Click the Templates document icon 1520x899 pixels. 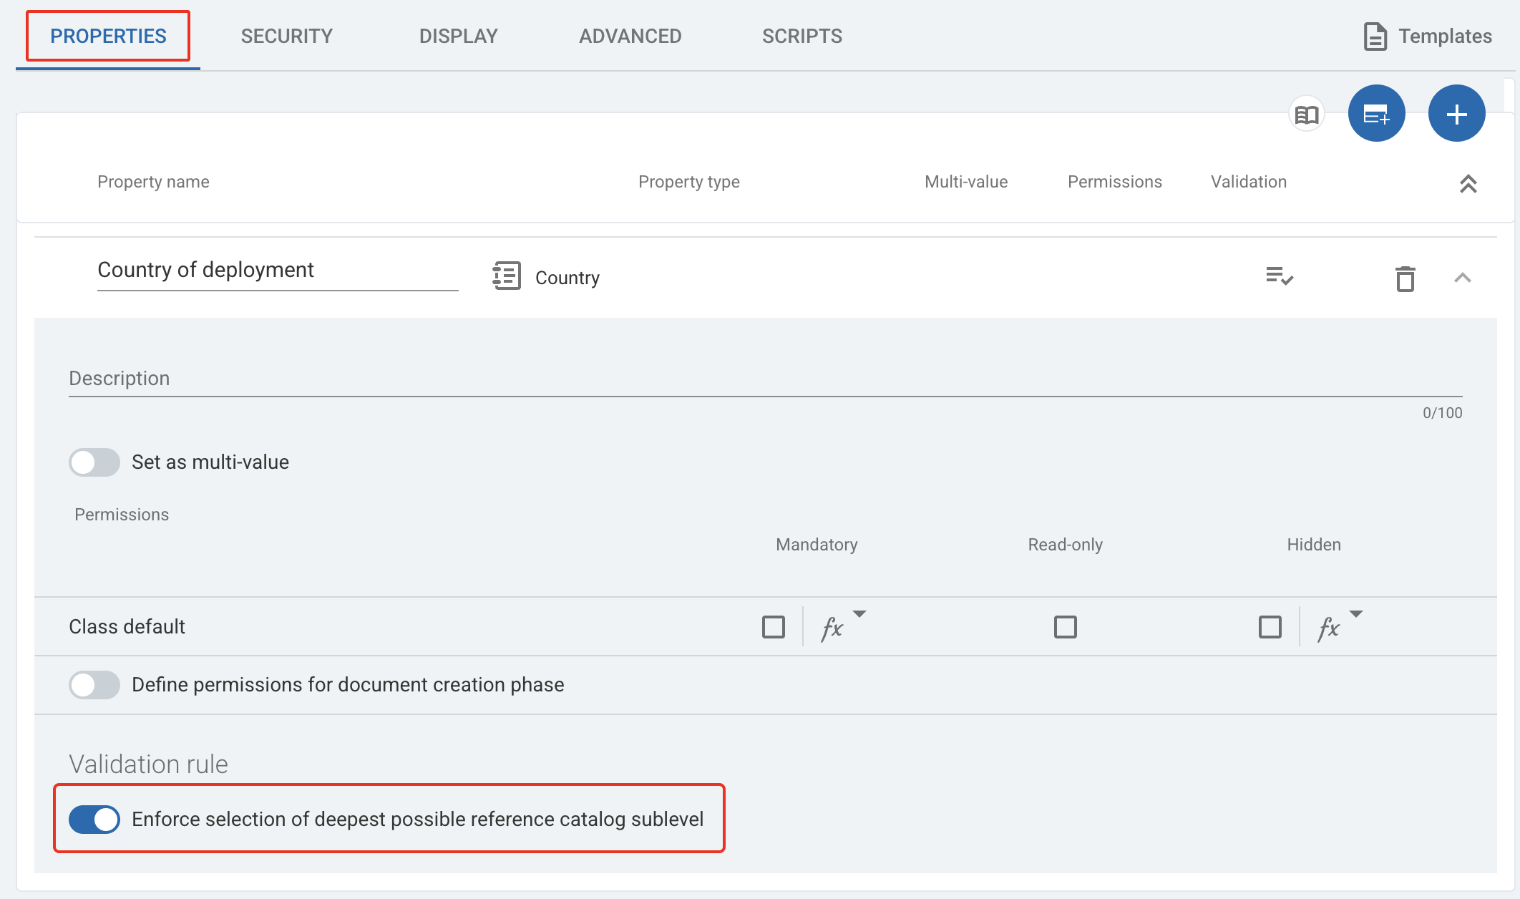[x=1375, y=37]
